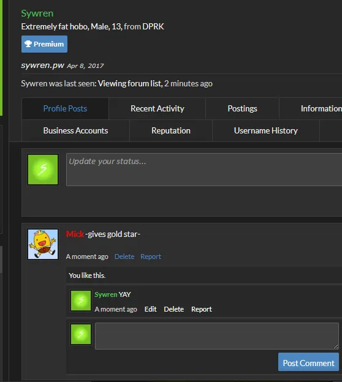
Task: Switch to the Recent Activity tab
Action: (x=158, y=108)
